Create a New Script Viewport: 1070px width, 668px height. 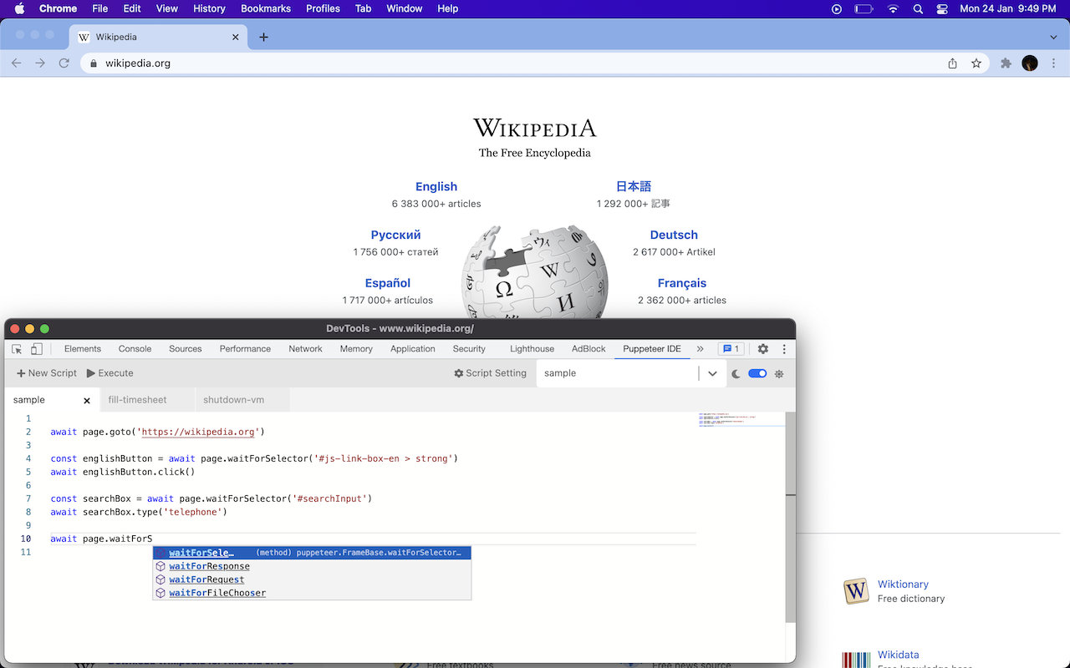(x=47, y=373)
